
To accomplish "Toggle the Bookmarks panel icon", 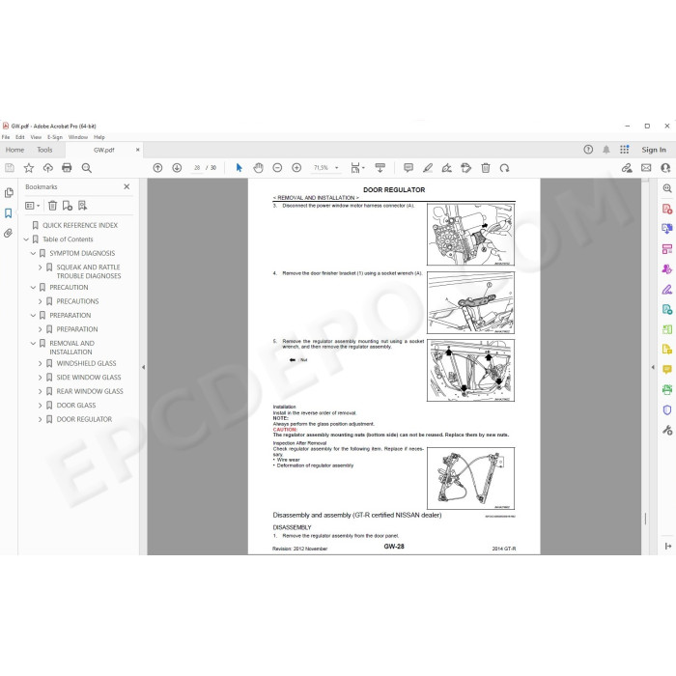I will 8,213.
